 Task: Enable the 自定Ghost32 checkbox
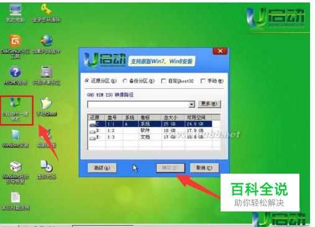pos(163,81)
